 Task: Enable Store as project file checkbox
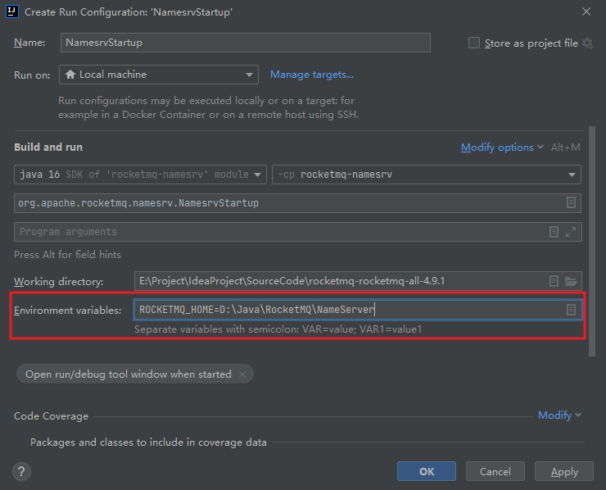tap(474, 43)
